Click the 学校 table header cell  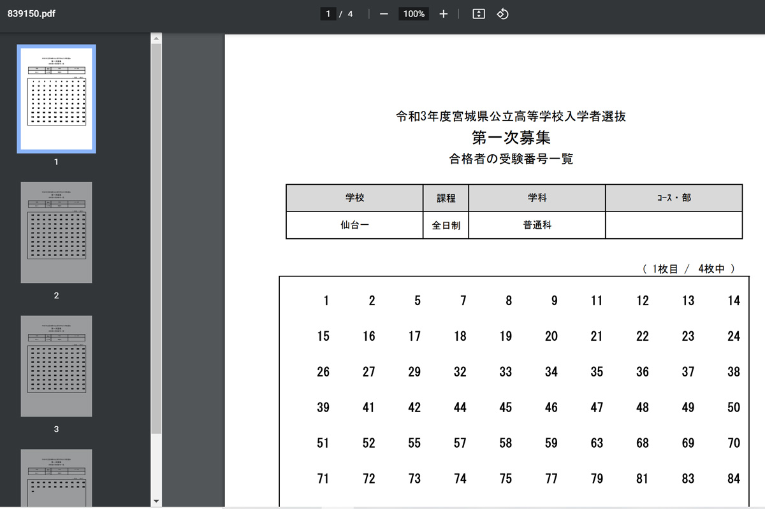(x=354, y=198)
